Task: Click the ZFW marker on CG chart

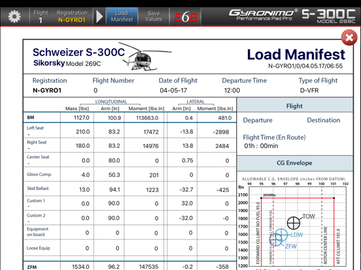Action: [275, 239]
